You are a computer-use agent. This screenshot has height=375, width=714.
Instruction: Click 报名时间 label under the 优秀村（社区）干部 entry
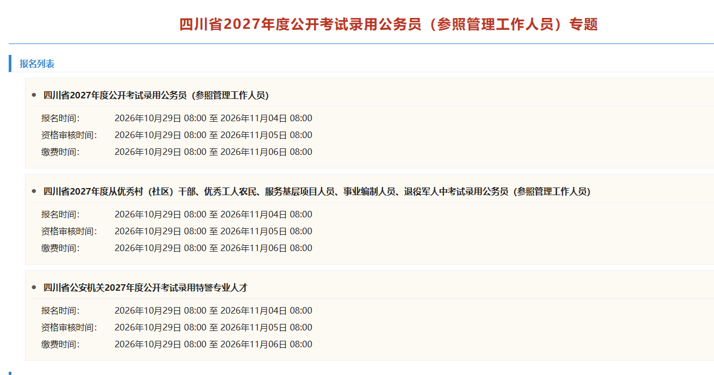tap(60, 215)
